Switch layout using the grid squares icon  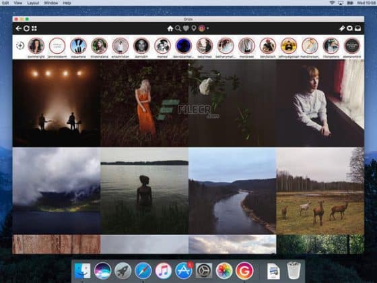pyautogui.click(x=34, y=28)
